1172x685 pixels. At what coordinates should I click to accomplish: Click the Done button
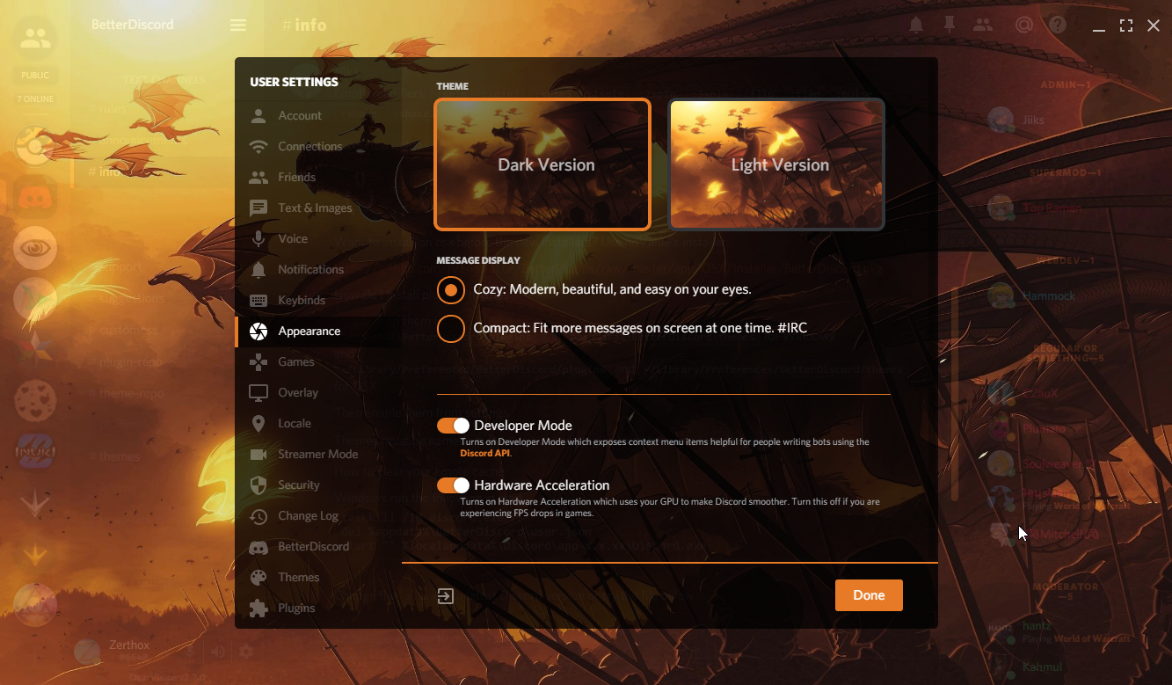click(869, 595)
